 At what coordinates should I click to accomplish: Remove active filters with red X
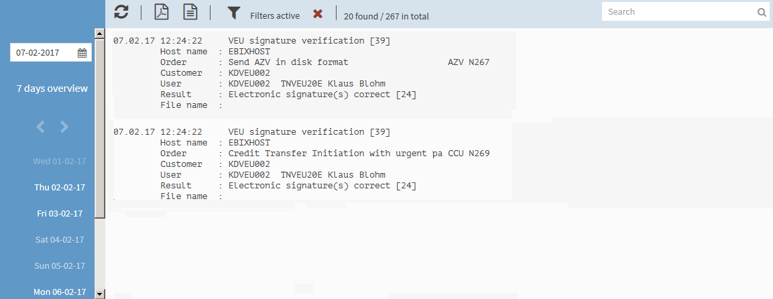coord(318,14)
